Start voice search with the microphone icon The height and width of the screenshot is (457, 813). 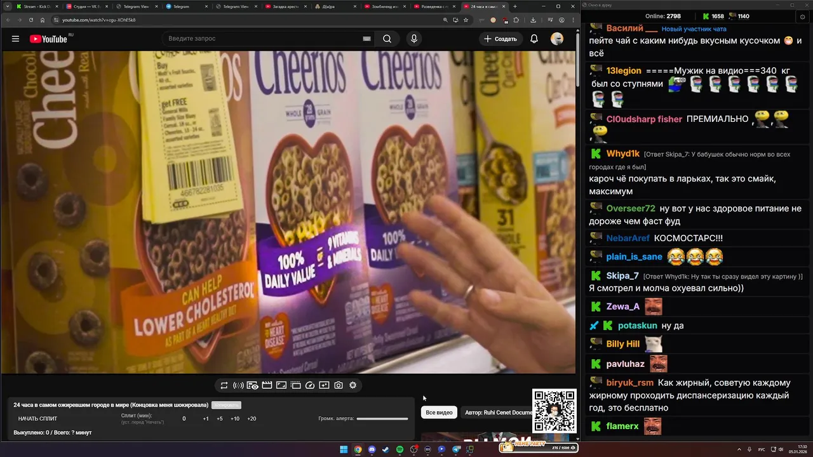[414, 39]
